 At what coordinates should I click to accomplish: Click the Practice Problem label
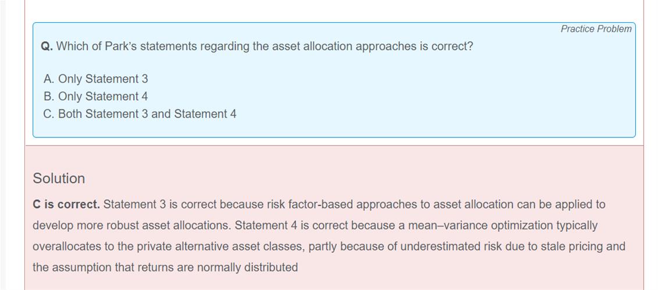tap(596, 29)
